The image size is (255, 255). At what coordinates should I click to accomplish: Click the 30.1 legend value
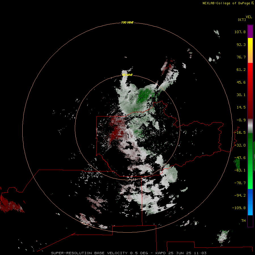(x=241, y=95)
